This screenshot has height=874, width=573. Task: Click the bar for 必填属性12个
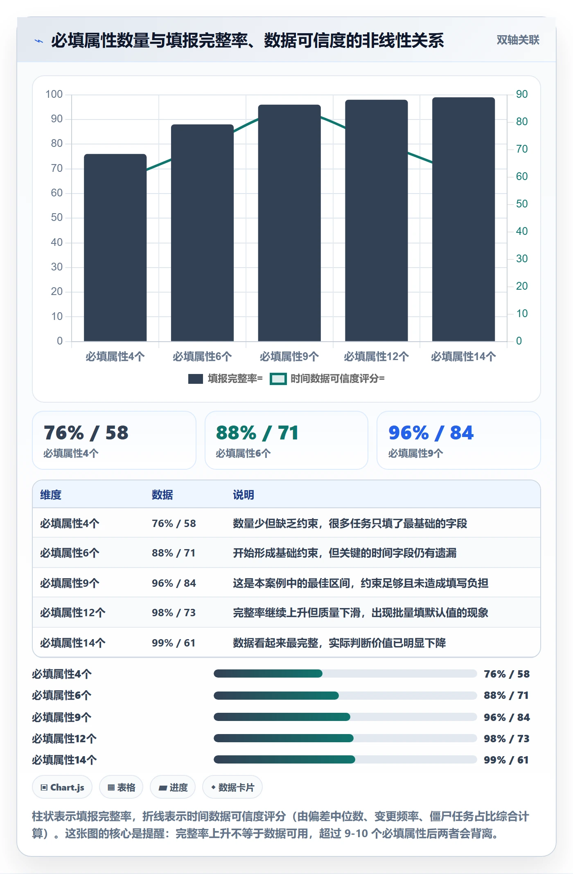click(x=377, y=220)
